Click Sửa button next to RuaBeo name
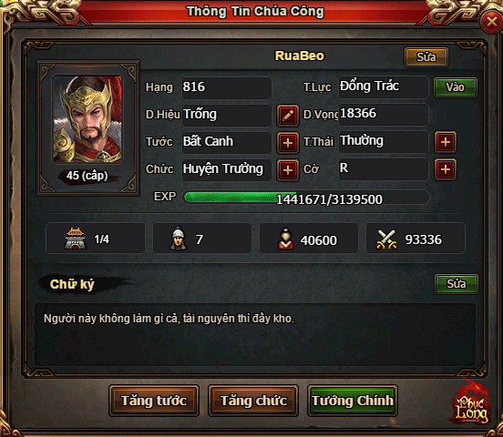 pyautogui.click(x=426, y=57)
